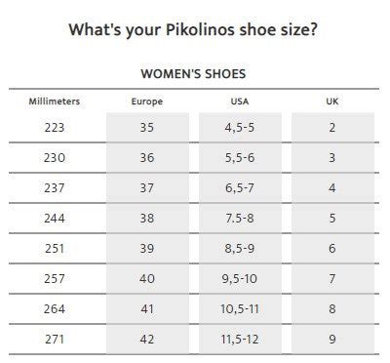Image resolution: width=390 pixels, height=363 pixels.
Task: Click the USA column header
Action: 240,101
